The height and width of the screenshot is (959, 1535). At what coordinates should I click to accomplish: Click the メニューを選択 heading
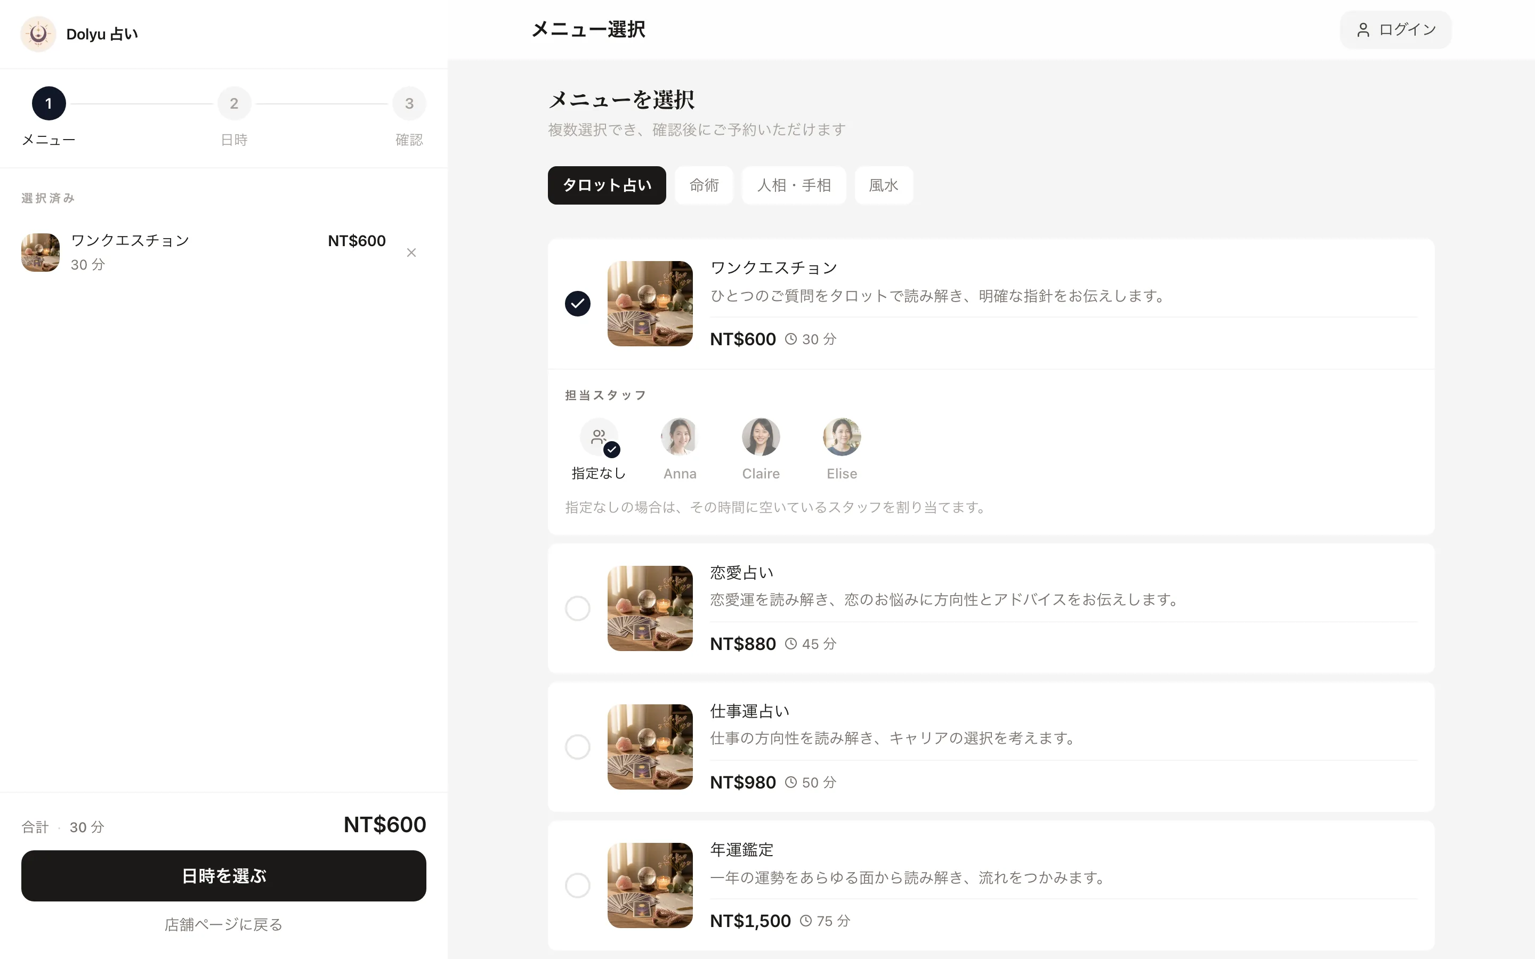point(621,100)
